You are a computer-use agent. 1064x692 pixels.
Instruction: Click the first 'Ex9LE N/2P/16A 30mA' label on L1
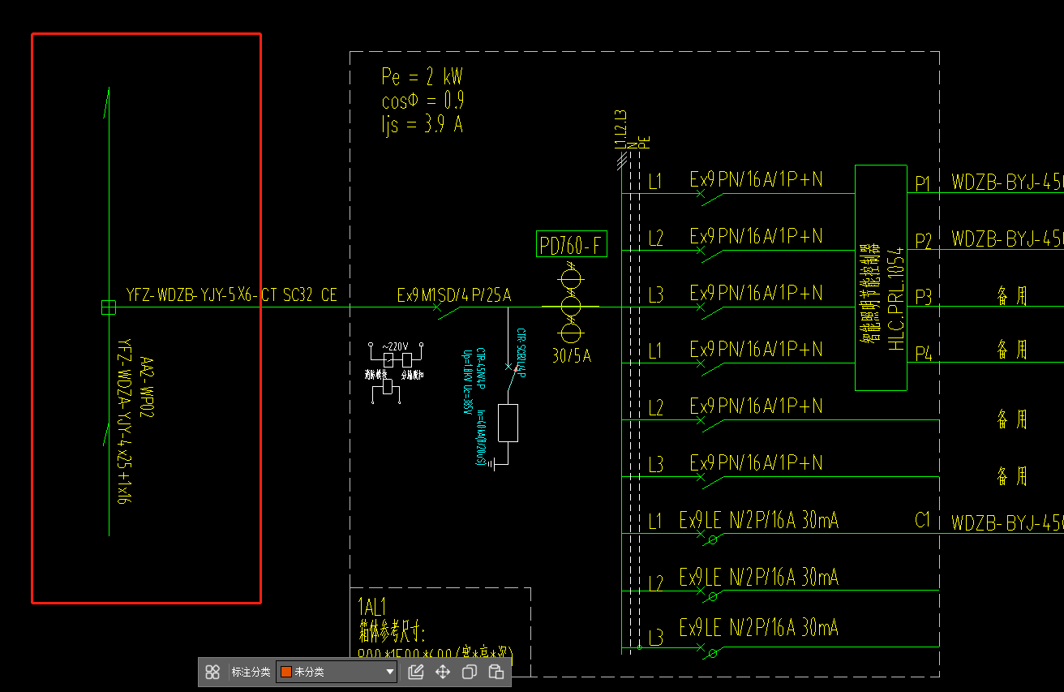click(759, 520)
